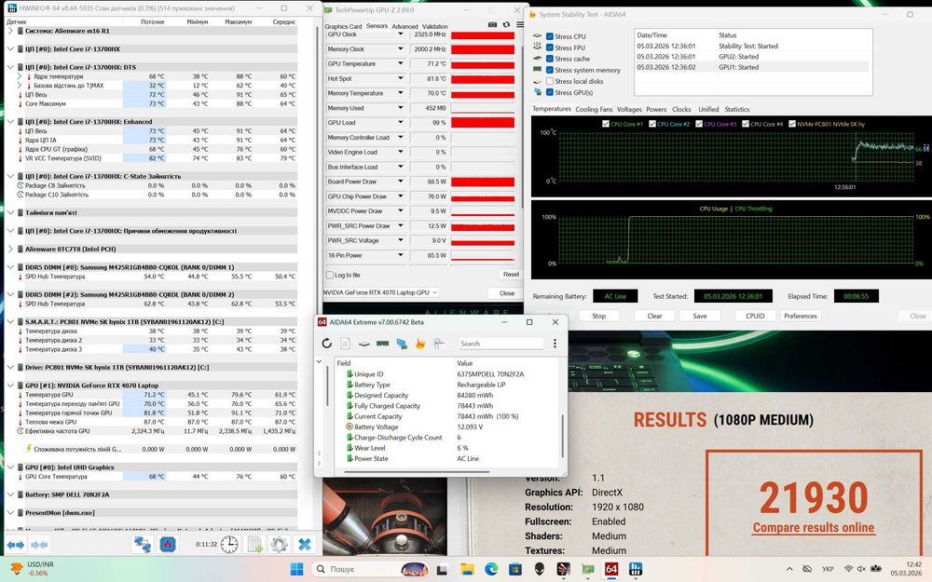Open the Cooling Fans tab in AIDA64
The height and width of the screenshot is (582, 932).
[594, 109]
